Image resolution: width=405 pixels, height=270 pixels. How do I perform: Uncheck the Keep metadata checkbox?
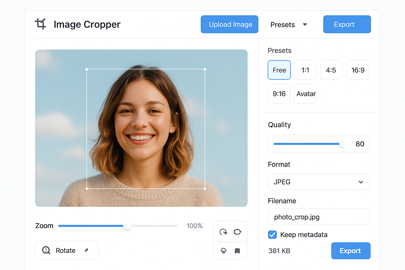coord(272,234)
